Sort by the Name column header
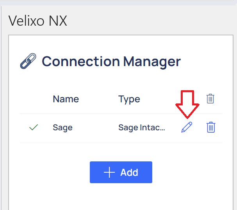 [x=66, y=99]
